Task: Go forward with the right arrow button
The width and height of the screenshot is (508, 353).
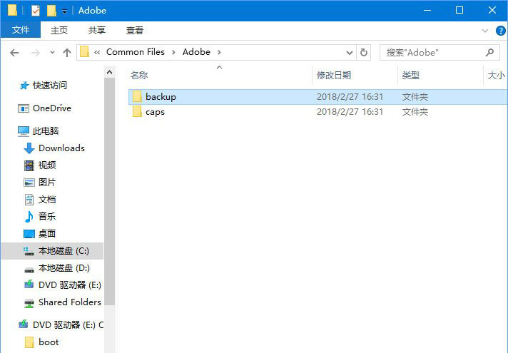Action: coord(35,53)
